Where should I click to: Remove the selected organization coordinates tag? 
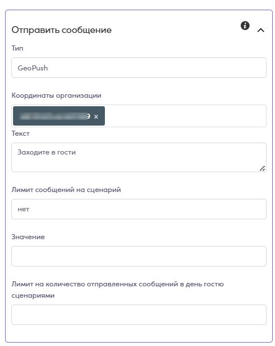point(96,116)
